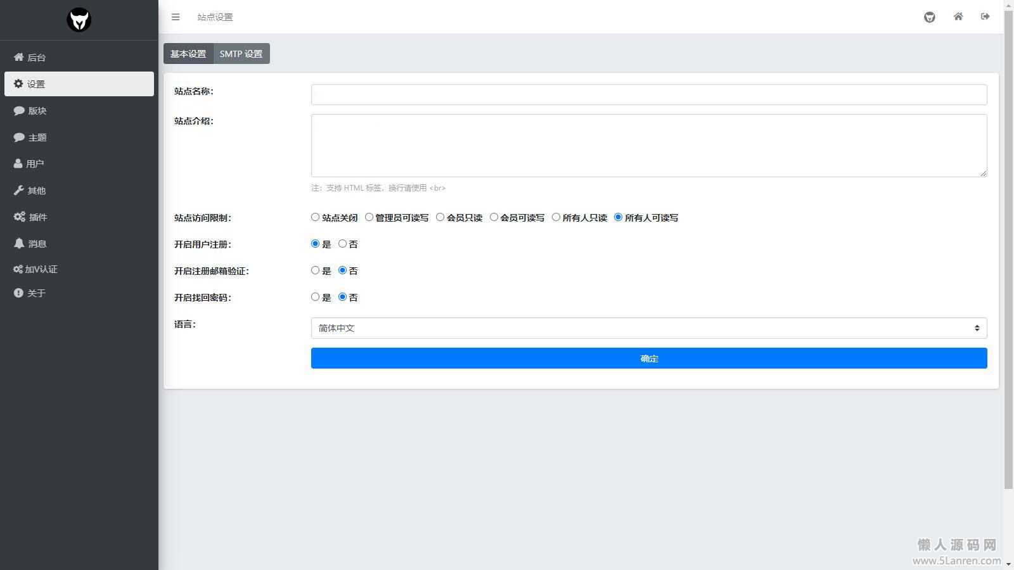Click the blue 确定 submit button
Image resolution: width=1014 pixels, height=570 pixels.
click(x=648, y=358)
